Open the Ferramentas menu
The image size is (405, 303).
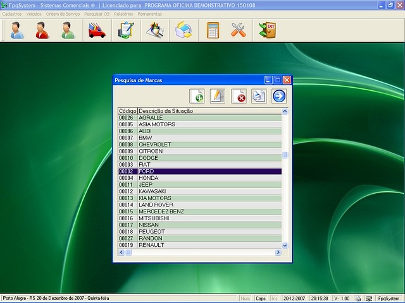tap(150, 14)
